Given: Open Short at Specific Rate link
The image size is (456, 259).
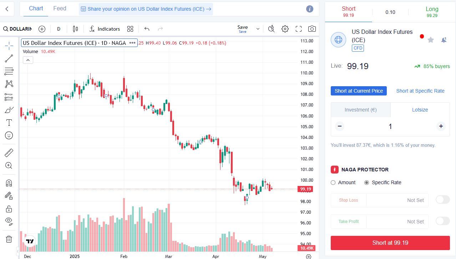Looking at the screenshot, I should point(420,91).
